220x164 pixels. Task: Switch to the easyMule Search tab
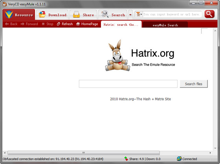coord(165,25)
